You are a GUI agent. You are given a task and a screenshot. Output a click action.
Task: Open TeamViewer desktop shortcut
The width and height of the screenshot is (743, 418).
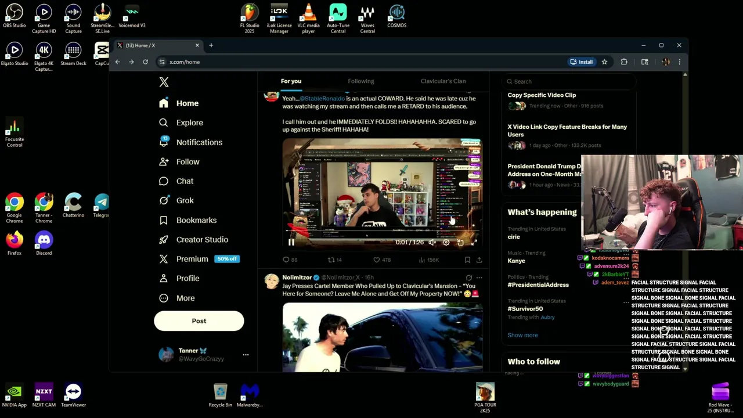tap(73, 395)
